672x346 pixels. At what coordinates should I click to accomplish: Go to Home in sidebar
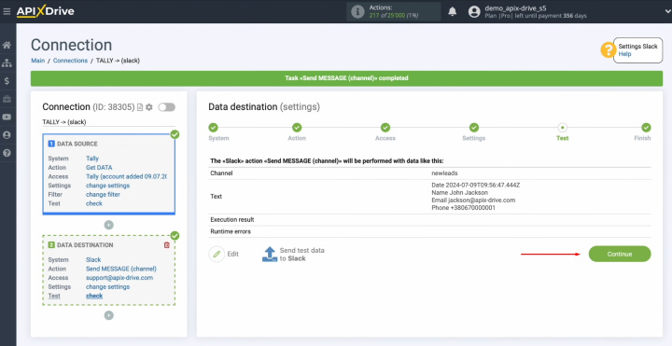[7, 46]
